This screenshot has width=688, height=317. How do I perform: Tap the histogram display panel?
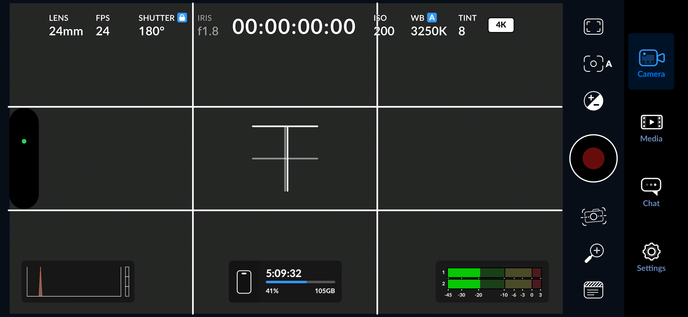(x=78, y=281)
